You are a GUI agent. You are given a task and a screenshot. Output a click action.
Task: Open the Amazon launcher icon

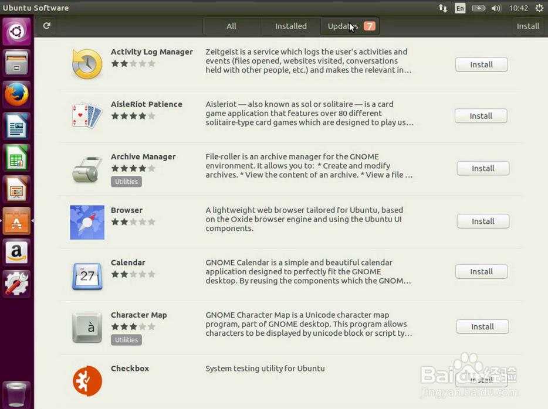click(16, 253)
